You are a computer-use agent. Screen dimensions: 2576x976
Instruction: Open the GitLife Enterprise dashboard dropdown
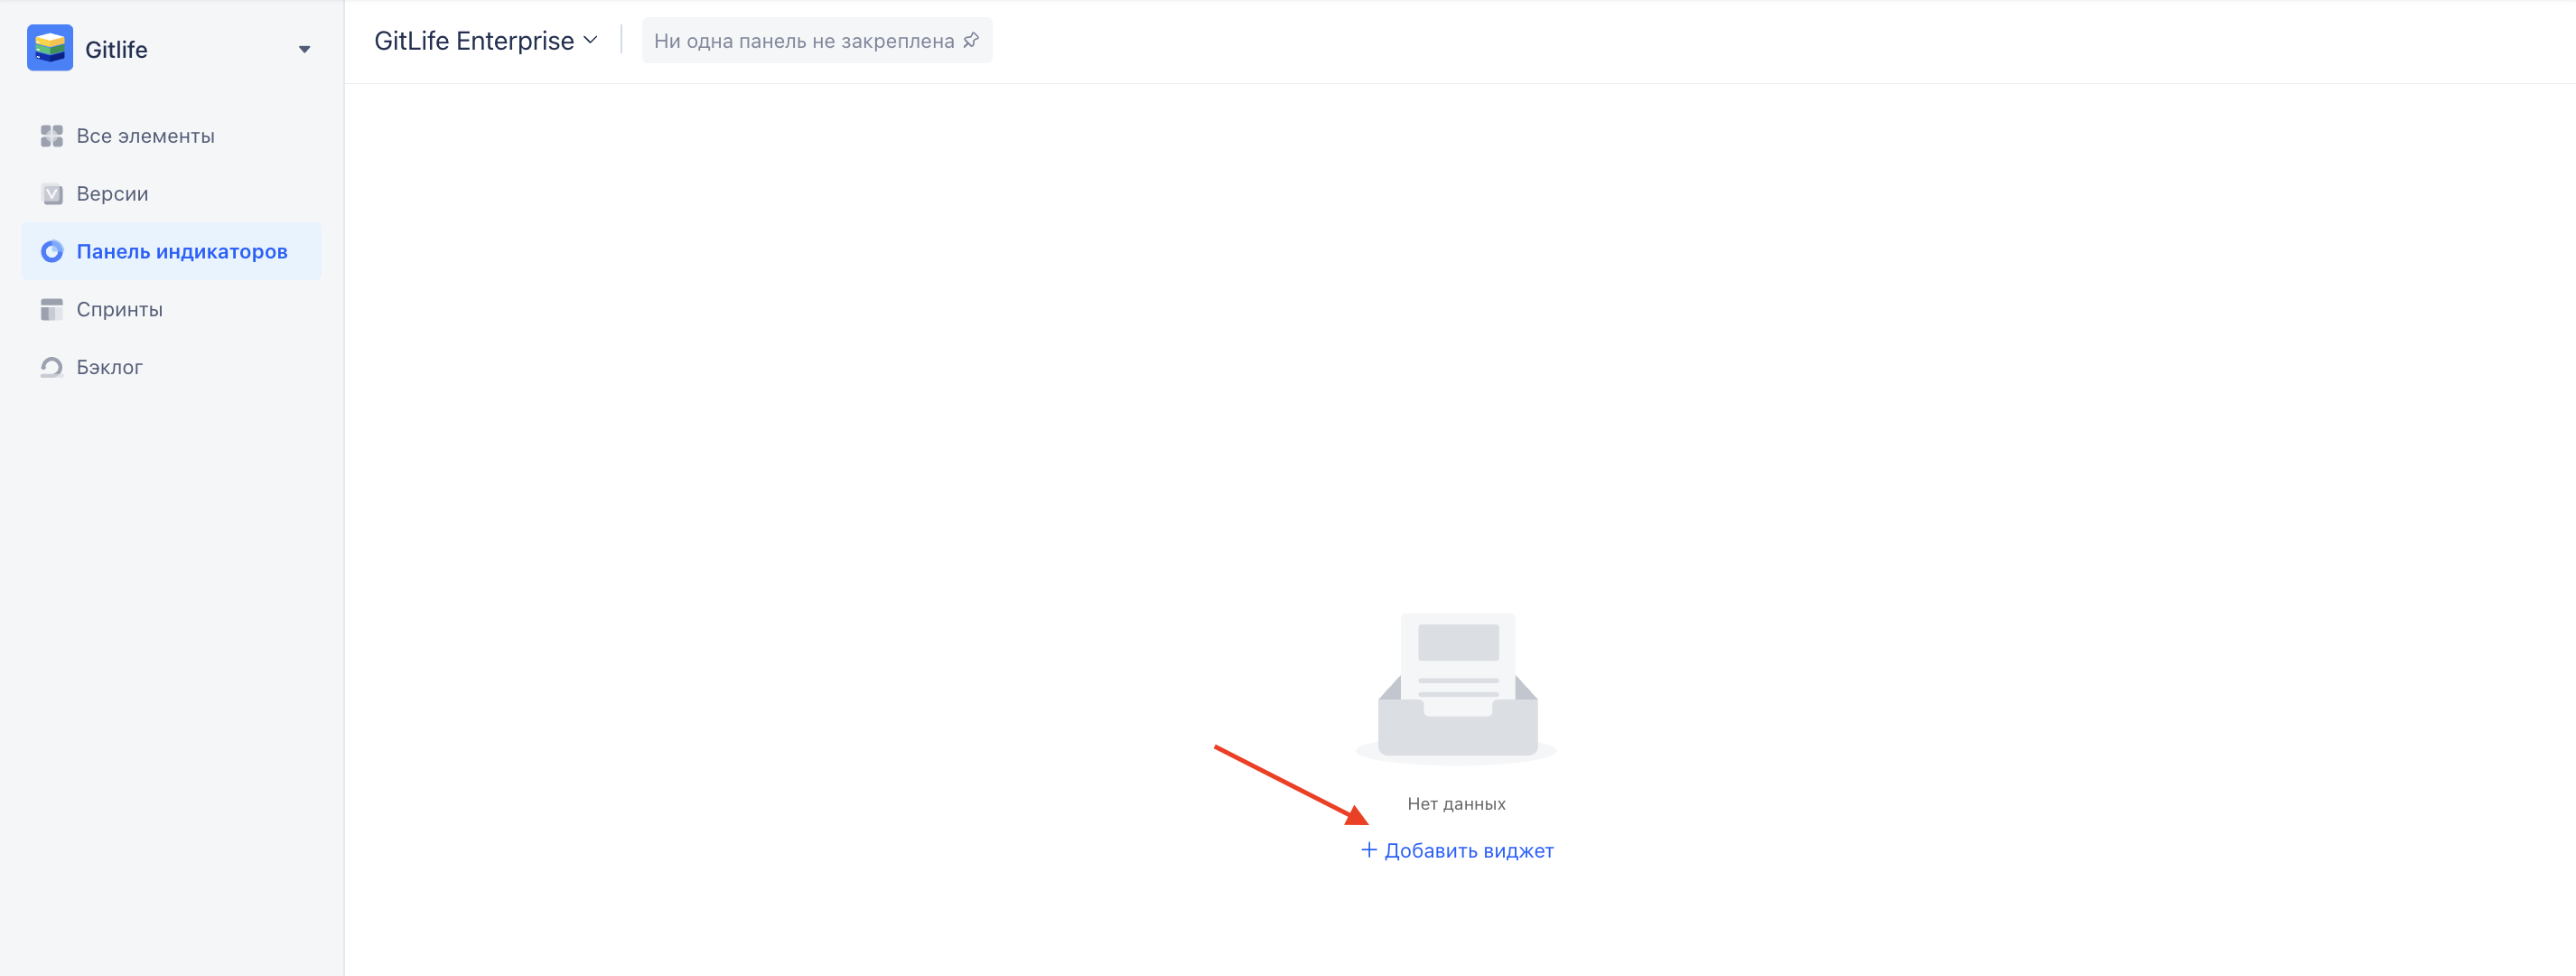coord(486,41)
